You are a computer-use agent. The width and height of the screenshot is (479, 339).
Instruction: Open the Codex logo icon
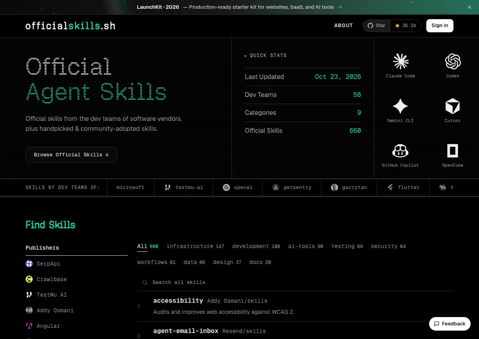(x=453, y=61)
